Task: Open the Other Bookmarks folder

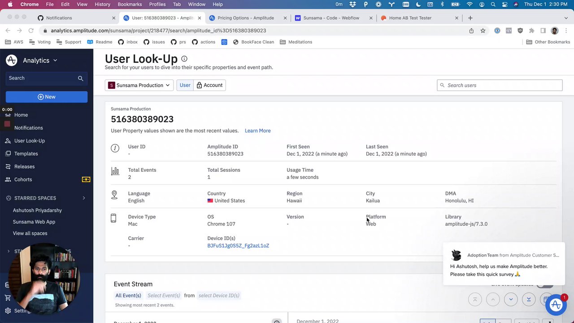Action: click(548, 42)
